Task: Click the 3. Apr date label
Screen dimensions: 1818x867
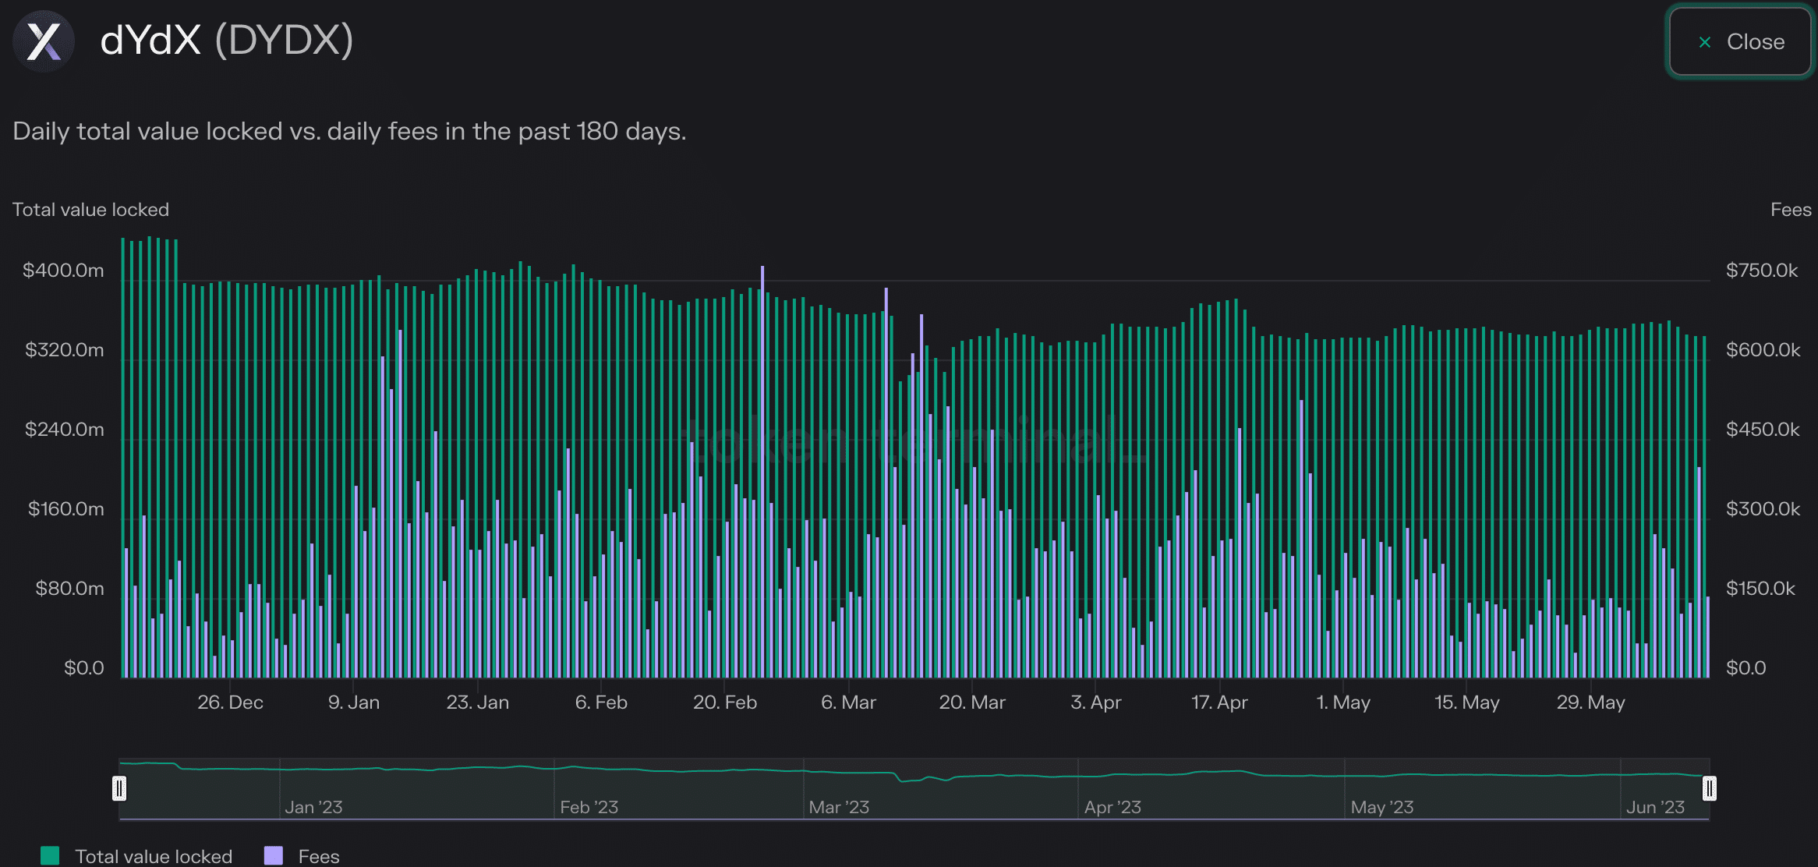Action: pyautogui.click(x=1096, y=702)
